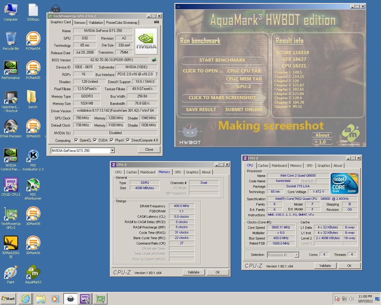Launch PCMark05 desktop shortcut
The image size is (381, 305).
tap(33, 70)
